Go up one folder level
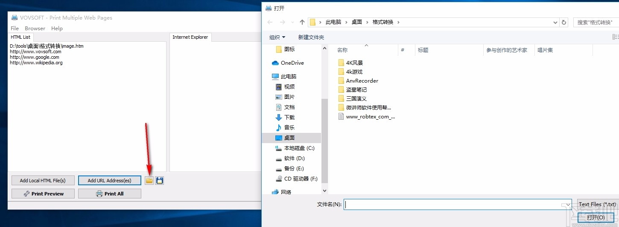The width and height of the screenshot is (619, 227). tap(302, 22)
